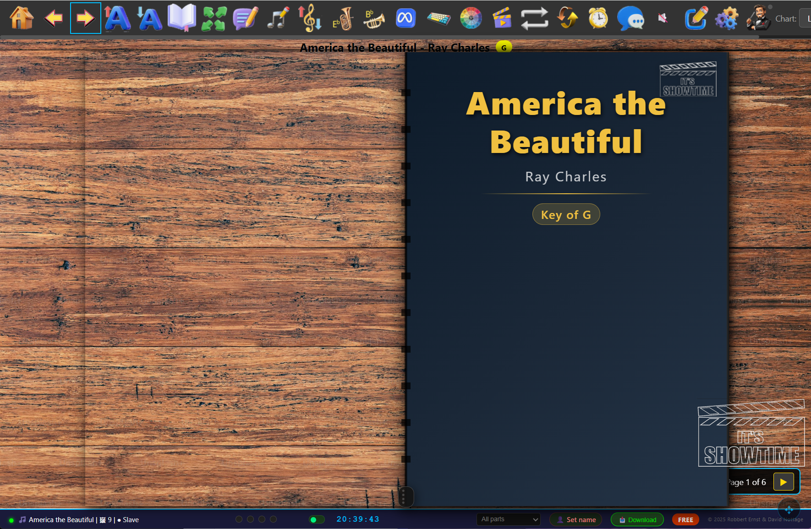811x529 pixels.
Task: Click the large America the Beautiful title
Action: (x=566, y=122)
